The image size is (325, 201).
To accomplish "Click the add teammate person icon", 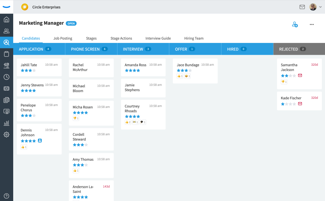I will 295,25.
